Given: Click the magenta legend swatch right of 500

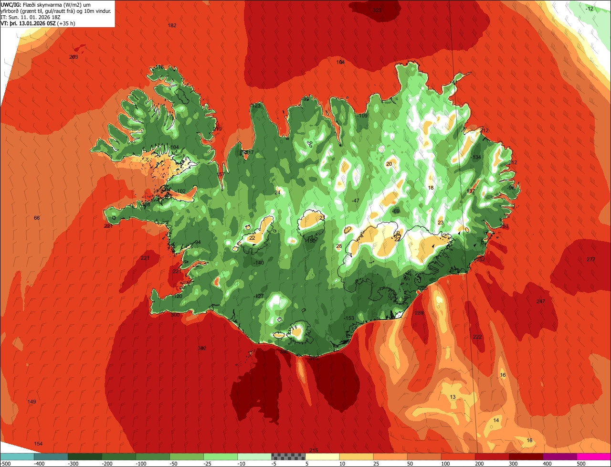Looking at the screenshot, I should pyautogui.click(x=594, y=456).
